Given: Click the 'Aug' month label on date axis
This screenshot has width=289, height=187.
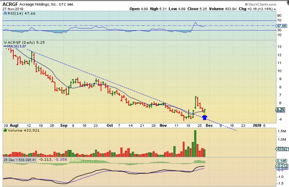Looking at the screenshot, I should click(x=13, y=126).
